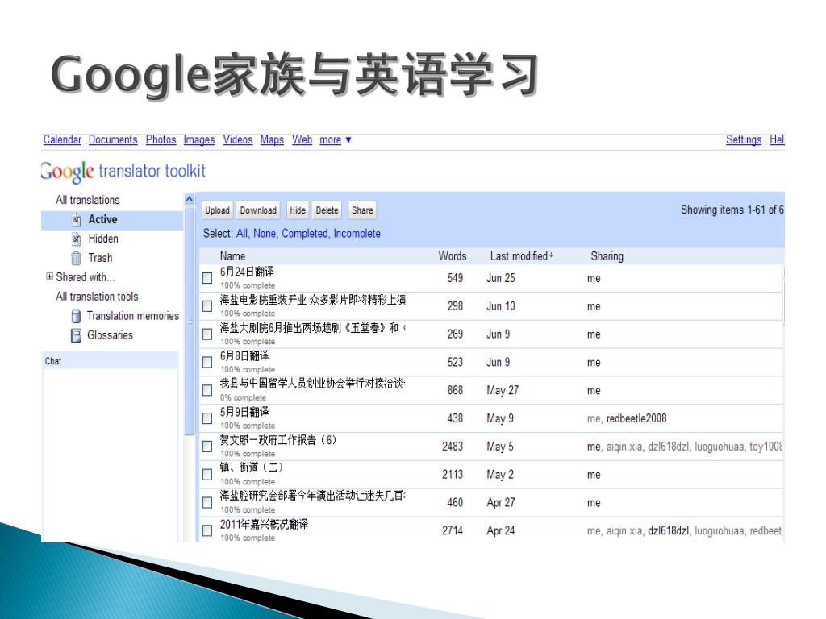Expand the Shared with... tree node
Screen dimensions: 826x619
pos(49,276)
